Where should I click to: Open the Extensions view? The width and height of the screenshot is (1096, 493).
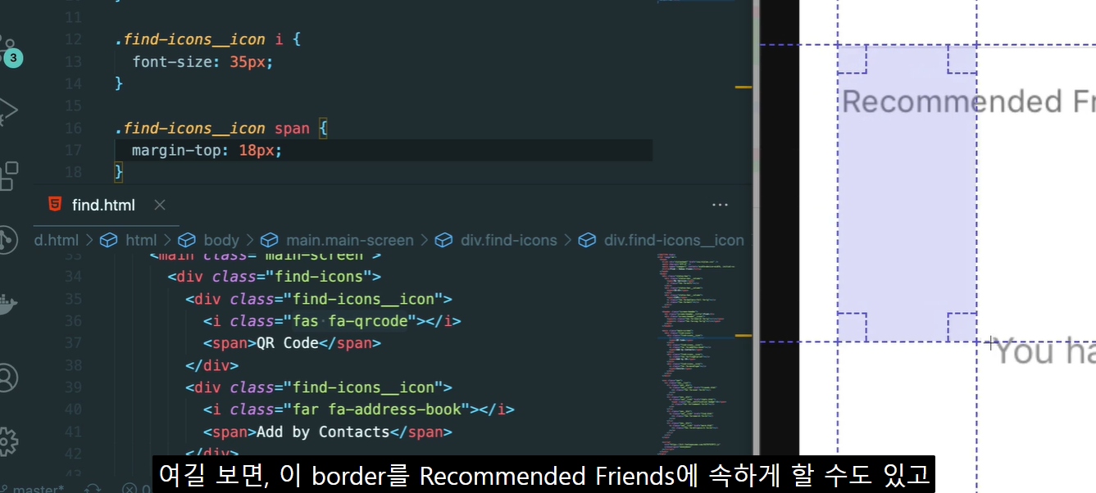tap(8, 175)
